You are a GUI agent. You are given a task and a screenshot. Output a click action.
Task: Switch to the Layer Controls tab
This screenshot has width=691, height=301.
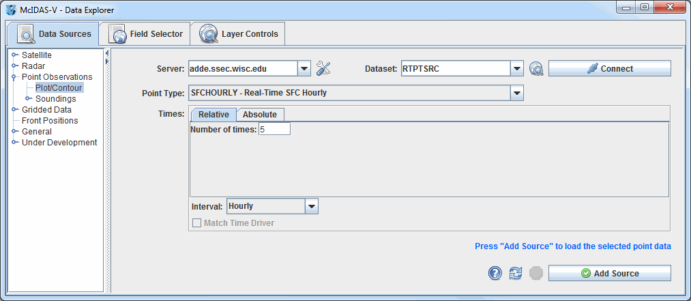tap(237, 33)
